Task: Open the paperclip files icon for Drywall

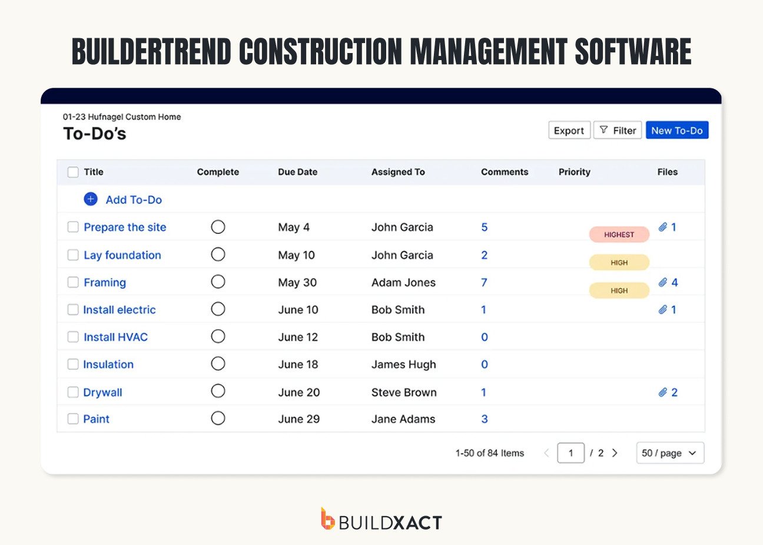Action: click(x=663, y=392)
